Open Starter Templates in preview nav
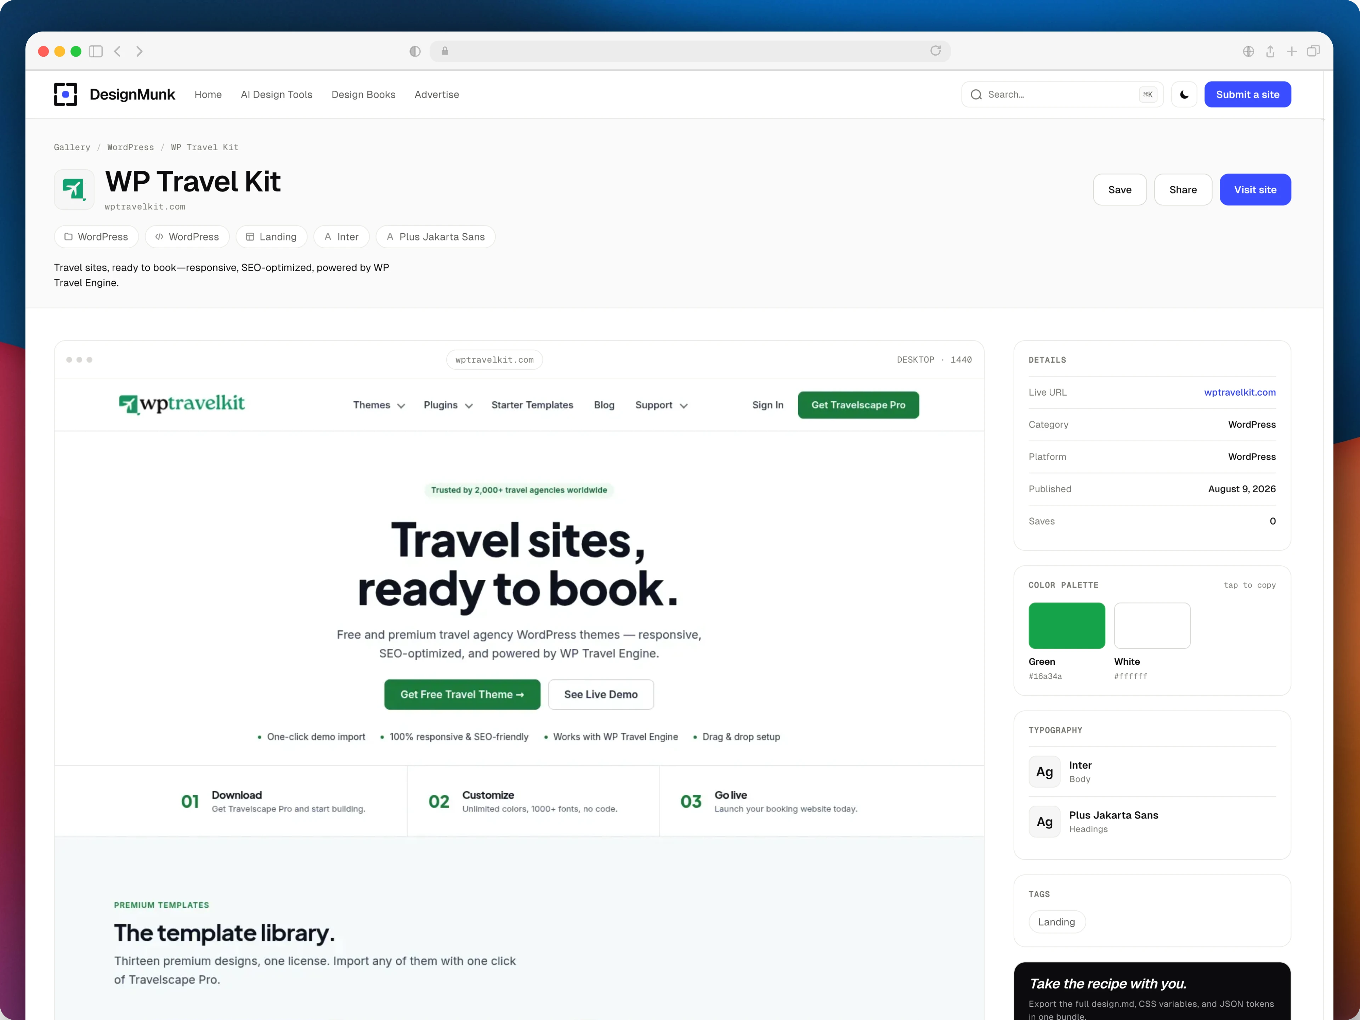 click(x=532, y=404)
